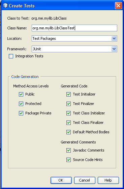This screenshot has width=124, height=189.
Task: Turn off Source Code Hints
Action: click(x=69, y=160)
